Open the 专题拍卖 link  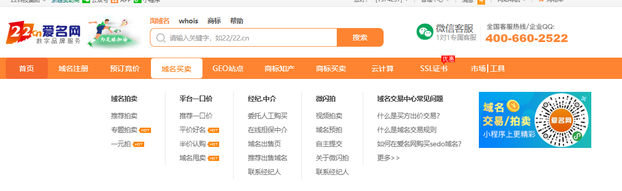click(124, 130)
